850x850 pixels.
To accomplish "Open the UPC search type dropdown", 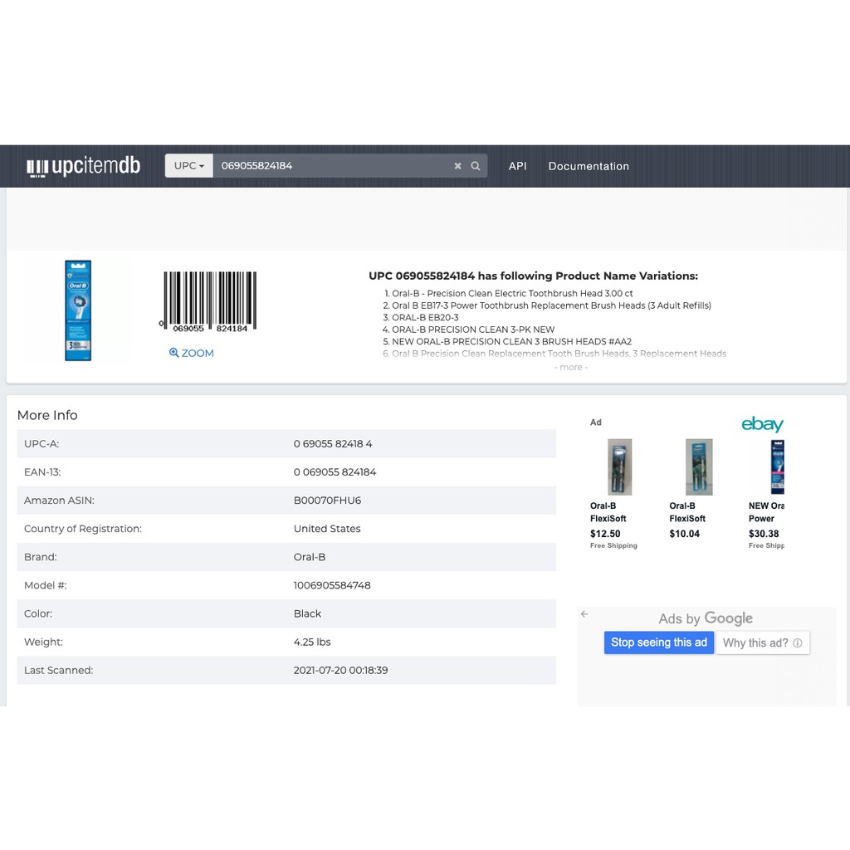I will [188, 166].
